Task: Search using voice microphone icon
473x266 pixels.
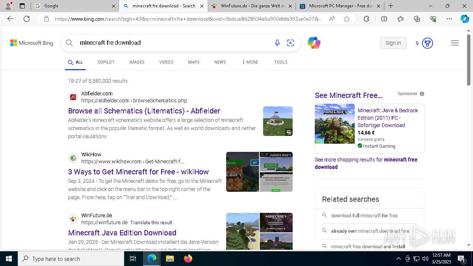Action: tap(277, 43)
